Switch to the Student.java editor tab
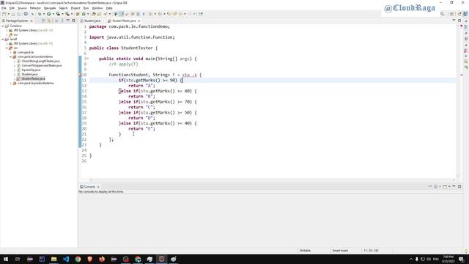The width and height of the screenshot is (469, 264). (x=90, y=21)
